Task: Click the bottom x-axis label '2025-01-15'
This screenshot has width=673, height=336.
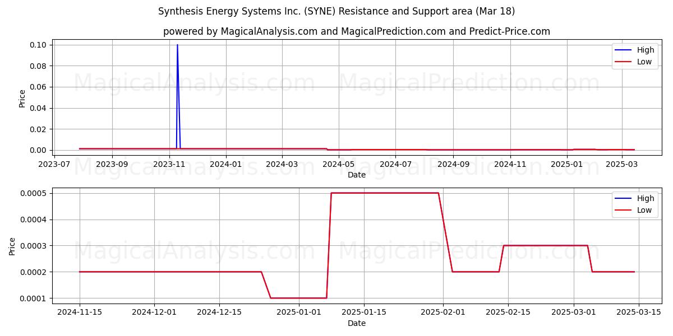Action: 363,312
